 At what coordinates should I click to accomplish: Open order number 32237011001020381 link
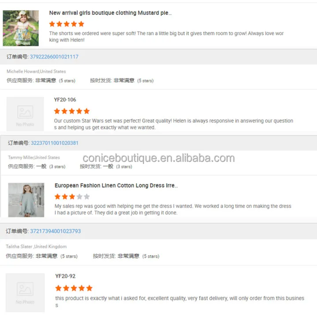pos(55,143)
